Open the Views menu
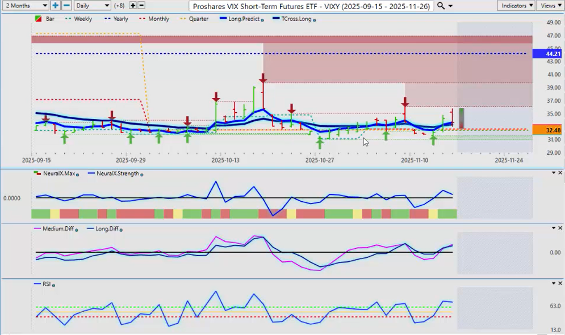Viewport: 565px width, 335px height. coord(550,6)
